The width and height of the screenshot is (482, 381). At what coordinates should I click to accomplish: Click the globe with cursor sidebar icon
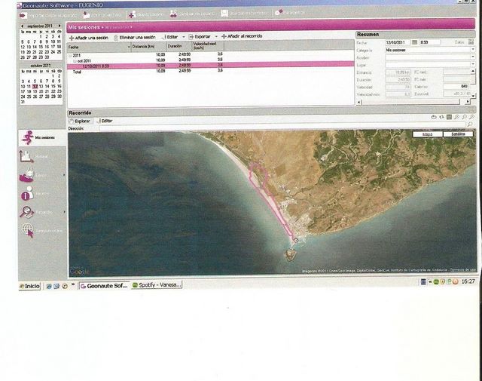(x=27, y=230)
